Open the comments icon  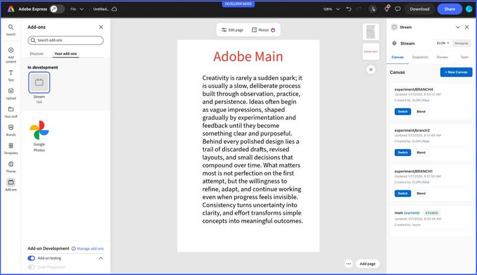(x=398, y=9)
